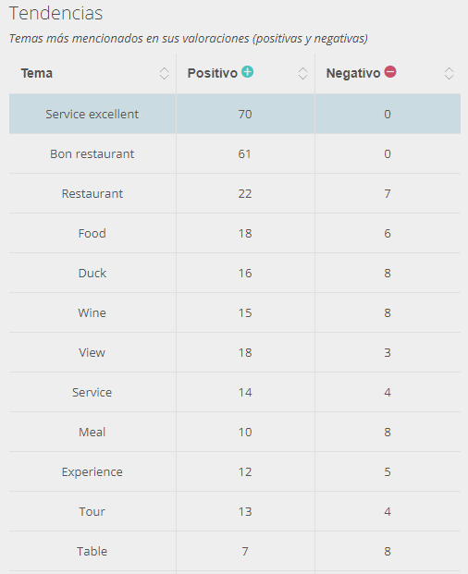Viewport: 468px width, 574px height.
Task: Click the red minus icon beside Negativo
Action: (x=390, y=71)
